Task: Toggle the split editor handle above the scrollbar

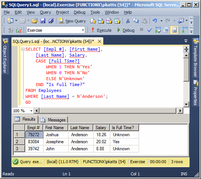Action: pyautogui.click(x=186, y=49)
